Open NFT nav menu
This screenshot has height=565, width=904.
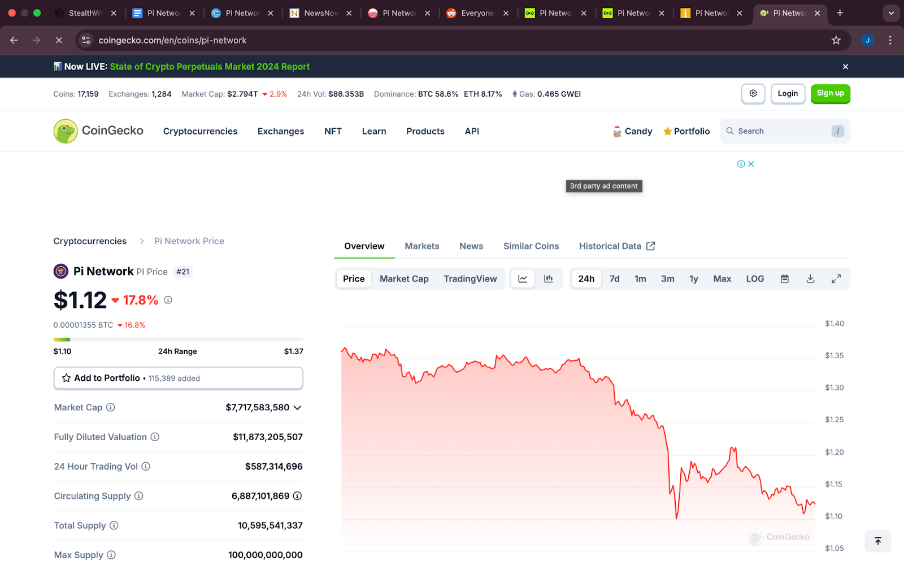click(333, 131)
